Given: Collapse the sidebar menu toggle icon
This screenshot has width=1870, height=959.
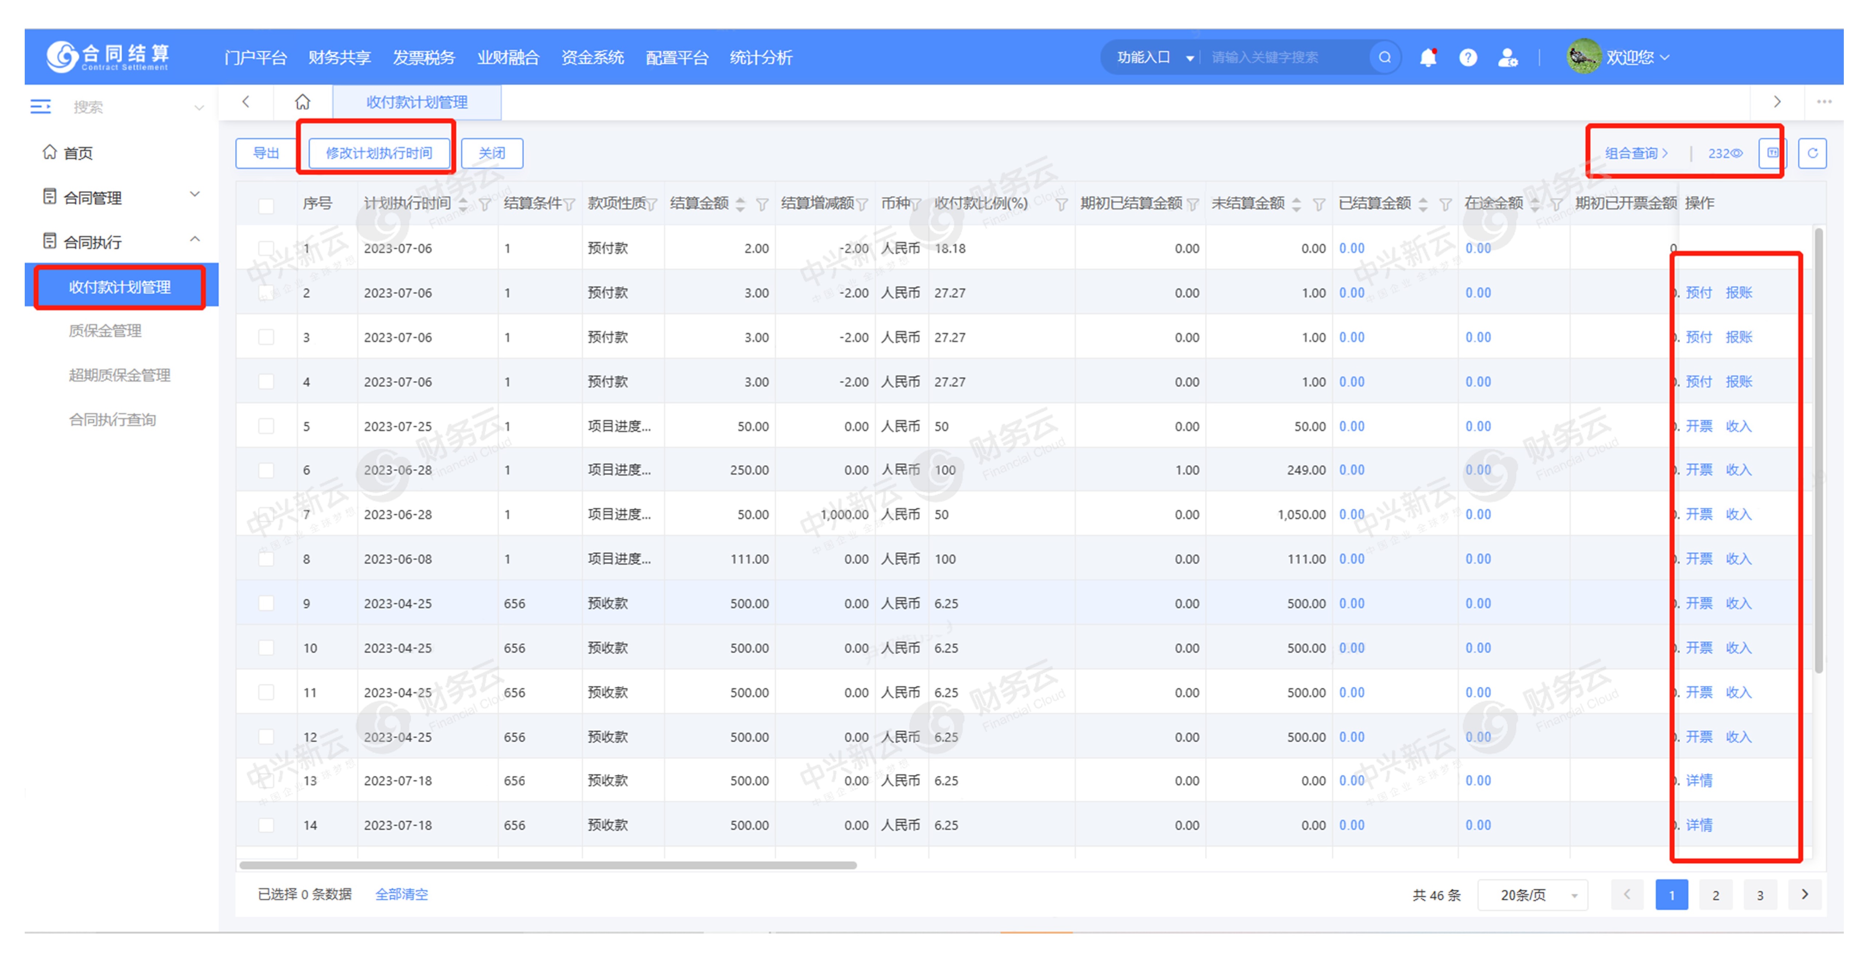Looking at the screenshot, I should pos(41,107).
